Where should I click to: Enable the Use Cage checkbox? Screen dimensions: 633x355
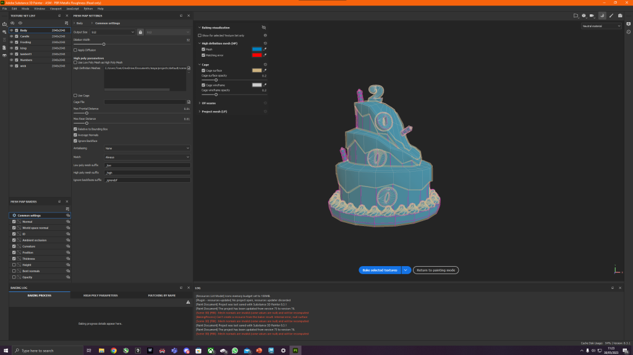(x=75, y=96)
